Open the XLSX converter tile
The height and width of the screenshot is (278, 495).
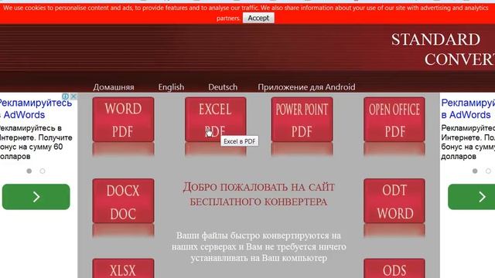124,269
